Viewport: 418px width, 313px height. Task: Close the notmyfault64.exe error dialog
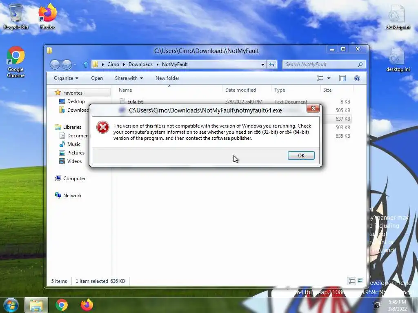tap(313, 108)
